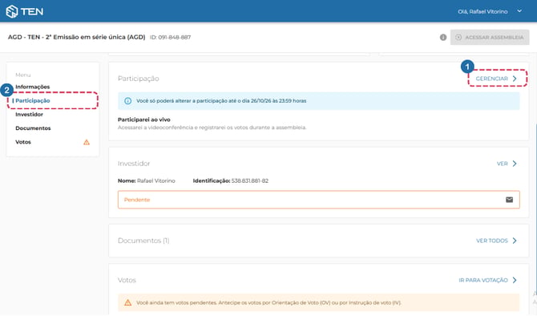Click the Documentos (1) section heading
537x316 pixels.
click(x=143, y=241)
